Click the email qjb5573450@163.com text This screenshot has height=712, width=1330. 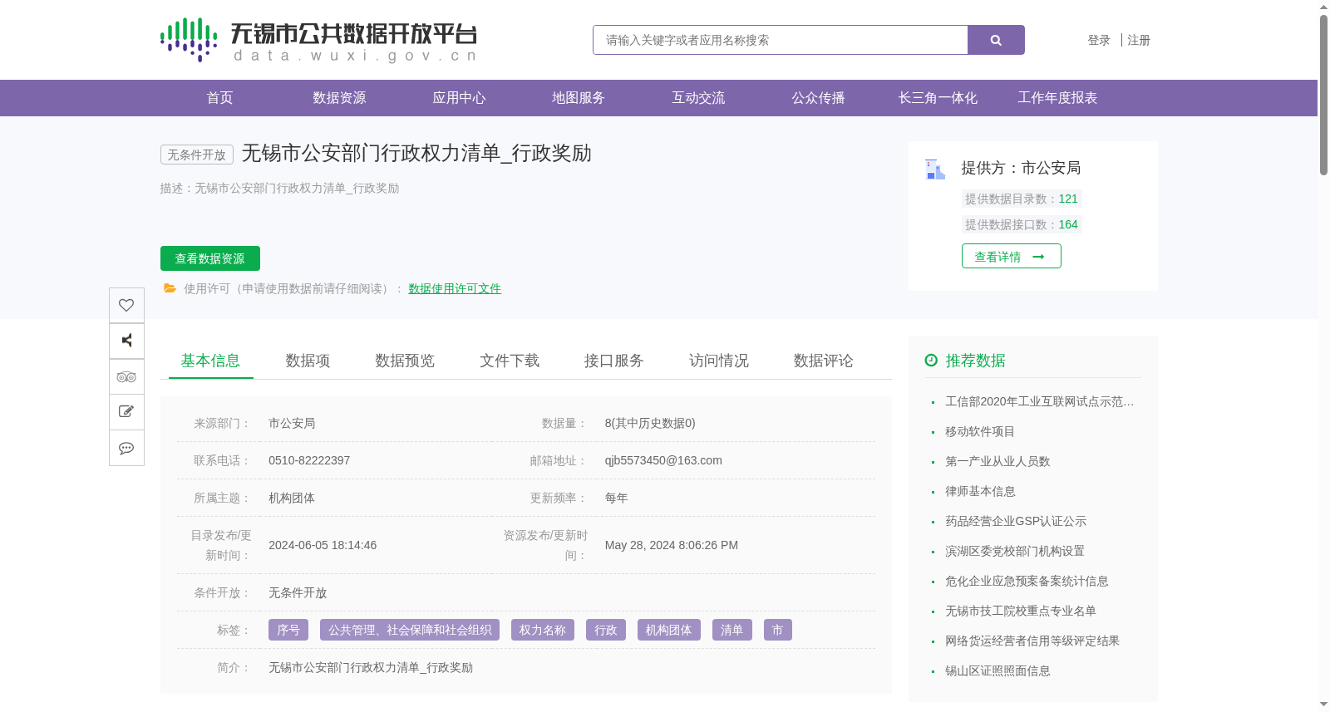click(x=663, y=460)
